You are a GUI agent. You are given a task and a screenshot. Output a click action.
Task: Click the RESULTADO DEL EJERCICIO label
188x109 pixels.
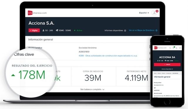(x=32, y=66)
